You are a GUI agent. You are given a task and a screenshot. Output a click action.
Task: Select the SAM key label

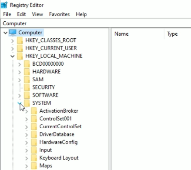tap(38, 80)
